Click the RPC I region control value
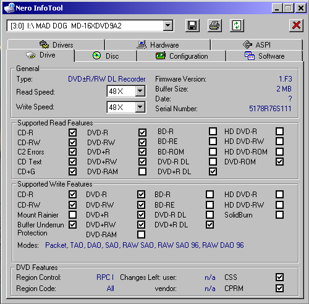This screenshot has width=309, height=304. pyautogui.click(x=105, y=277)
